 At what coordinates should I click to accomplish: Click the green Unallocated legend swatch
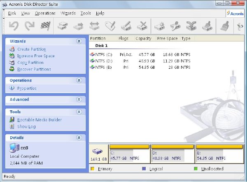pyautogui.click(x=196, y=169)
